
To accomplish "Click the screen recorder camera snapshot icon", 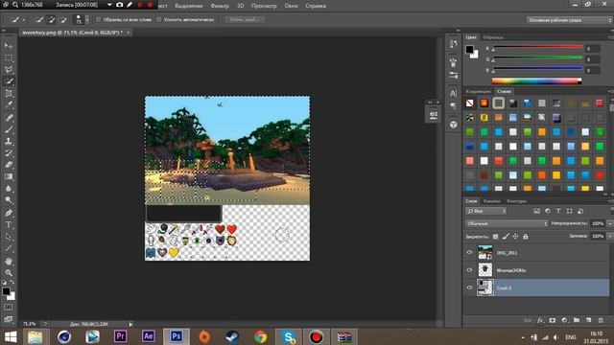I will click(119, 5).
